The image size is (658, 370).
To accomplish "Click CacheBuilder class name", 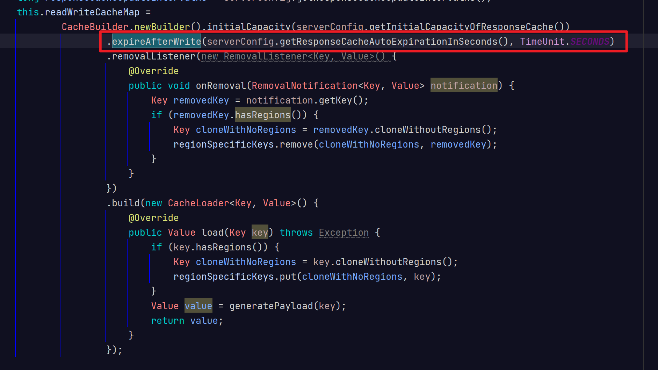I will [x=95, y=27].
